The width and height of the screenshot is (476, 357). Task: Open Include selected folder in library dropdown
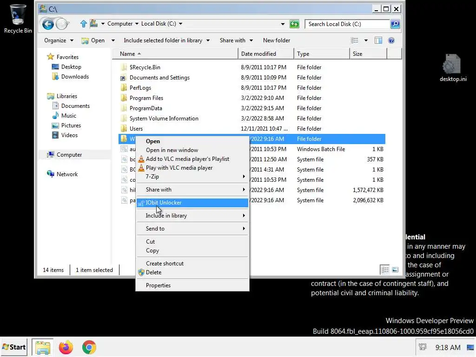[x=167, y=40]
